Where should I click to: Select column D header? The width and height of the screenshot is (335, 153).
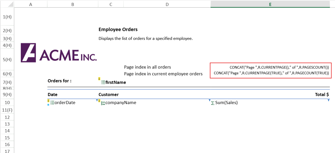(x=167, y=4)
